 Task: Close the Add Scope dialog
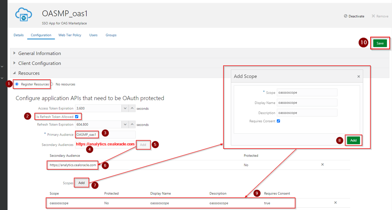pos(358,76)
